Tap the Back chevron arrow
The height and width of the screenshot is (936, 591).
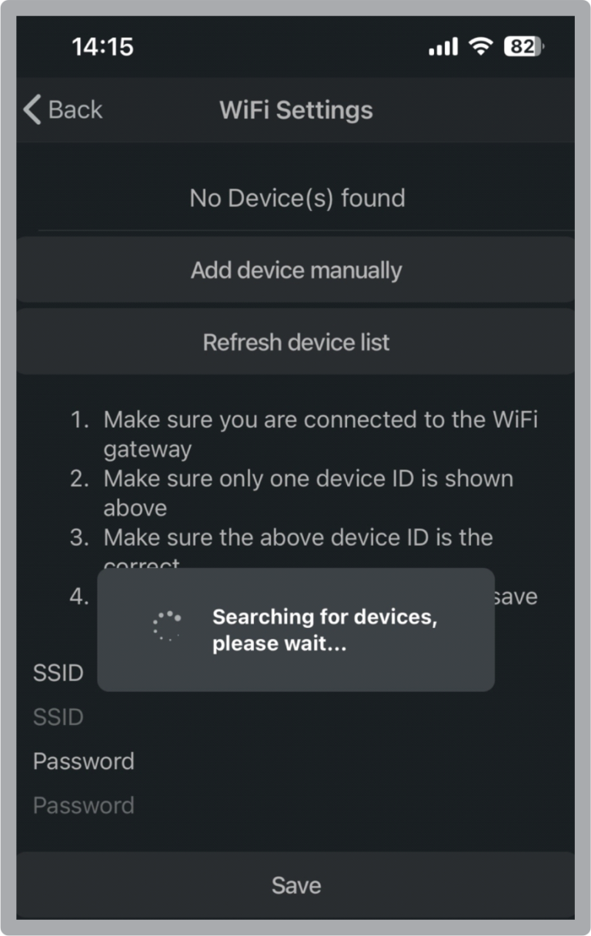coord(32,110)
